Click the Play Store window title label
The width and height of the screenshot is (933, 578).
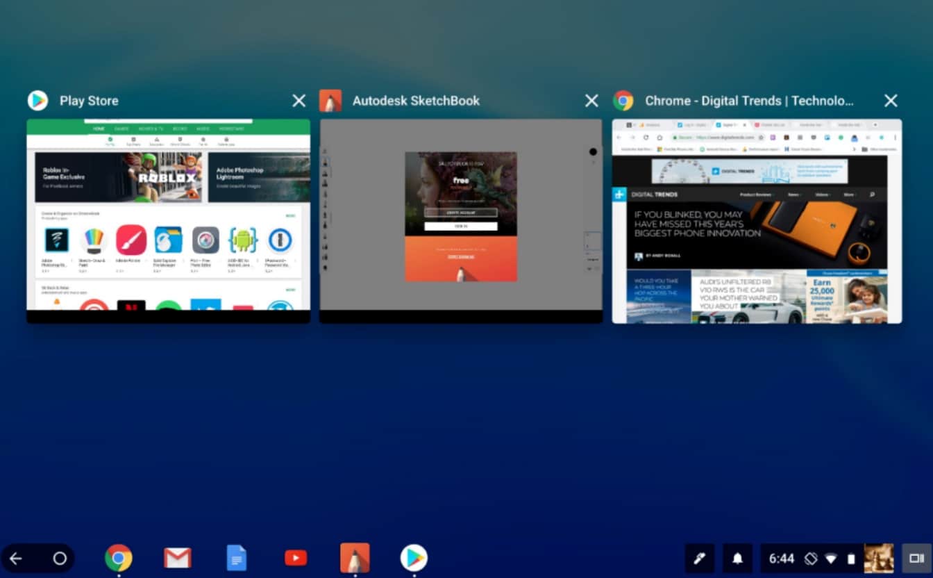[x=89, y=100]
